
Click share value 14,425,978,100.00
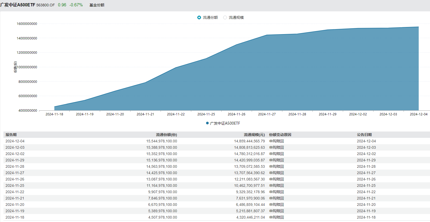162,173
